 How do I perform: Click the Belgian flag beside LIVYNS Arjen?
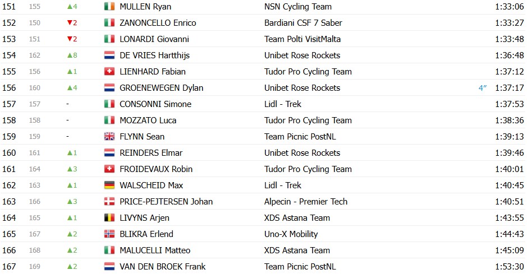pyautogui.click(x=109, y=217)
